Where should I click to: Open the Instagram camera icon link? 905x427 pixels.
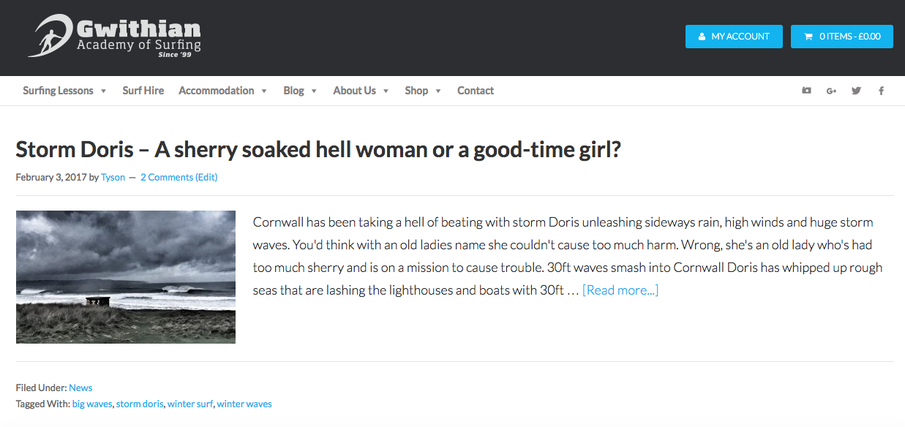pyautogui.click(x=806, y=91)
